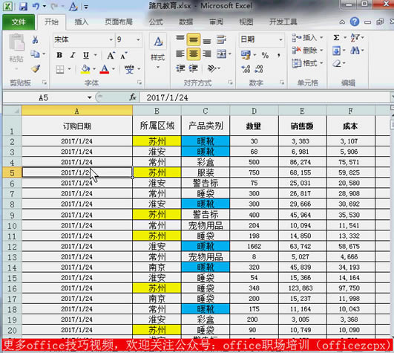Increase font size with the large A icon
The width and height of the screenshot is (394, 353).
[x=111, y=55]
